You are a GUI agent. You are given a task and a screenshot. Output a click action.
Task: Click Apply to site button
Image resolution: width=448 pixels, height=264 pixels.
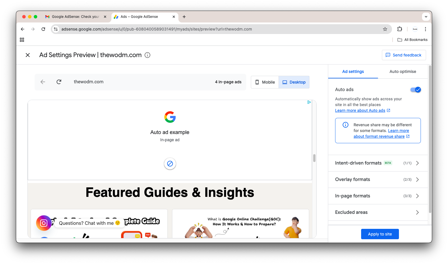pos(380,234)
